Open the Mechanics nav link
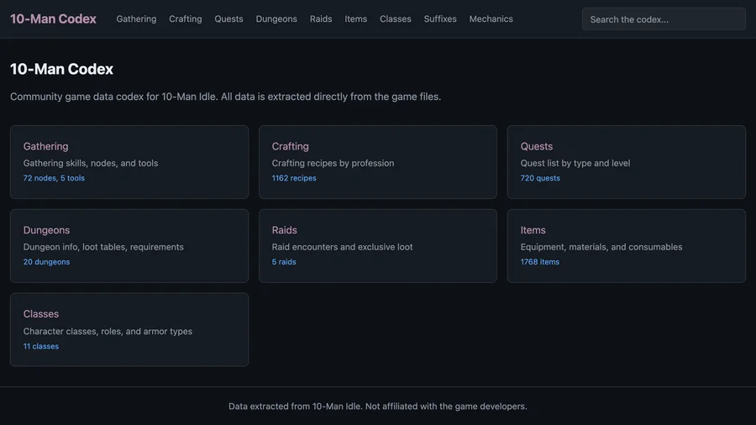 click(491, 18)
